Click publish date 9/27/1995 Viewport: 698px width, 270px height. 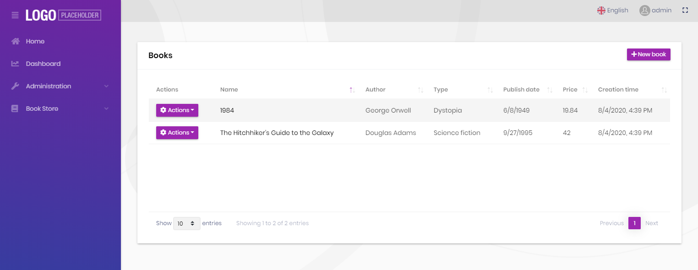pyautogui.click(x=518, y=133)
